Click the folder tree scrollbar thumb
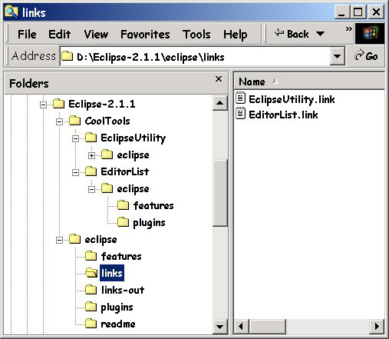This screenshot has height=339, width=389. click(219, 194)
